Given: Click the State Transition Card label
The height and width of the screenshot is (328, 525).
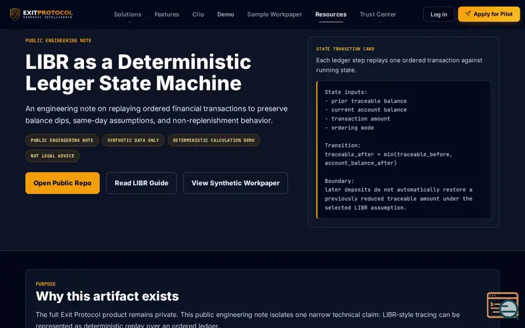Looking at the screenshot, I should [x=345, y=49].
